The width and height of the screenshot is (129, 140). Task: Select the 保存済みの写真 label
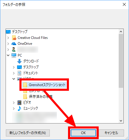pos(41,97)
